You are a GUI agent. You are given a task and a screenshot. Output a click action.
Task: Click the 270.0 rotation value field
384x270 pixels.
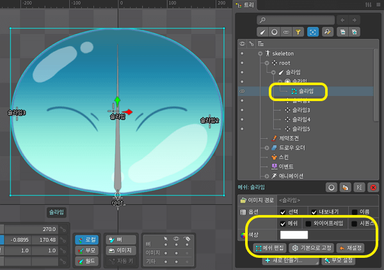31,229
